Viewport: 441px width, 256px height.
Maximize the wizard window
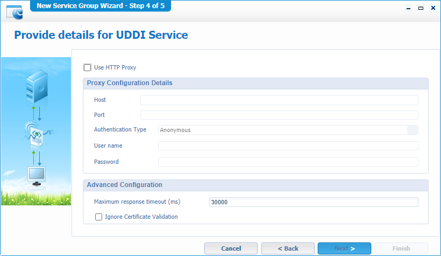(421, 8)
